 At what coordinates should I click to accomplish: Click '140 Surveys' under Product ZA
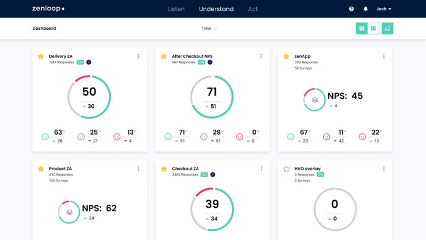click(58, 180)
